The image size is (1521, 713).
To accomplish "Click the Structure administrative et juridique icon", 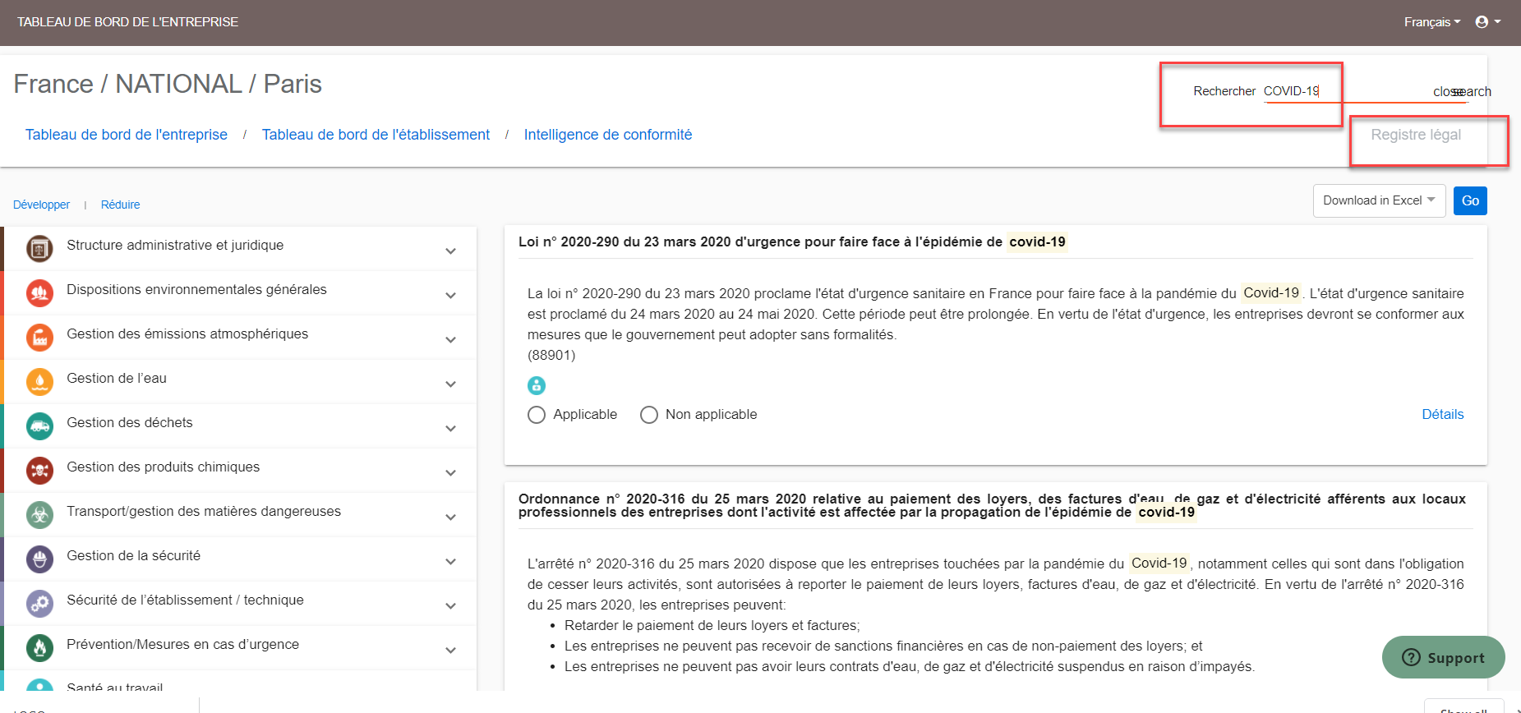I will 39,248.
